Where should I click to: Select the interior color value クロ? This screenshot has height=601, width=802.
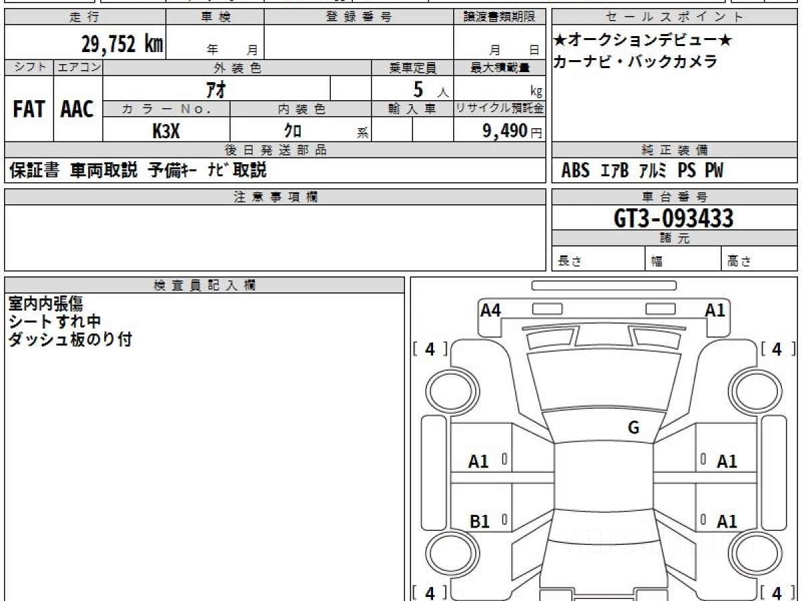[293, 131]
